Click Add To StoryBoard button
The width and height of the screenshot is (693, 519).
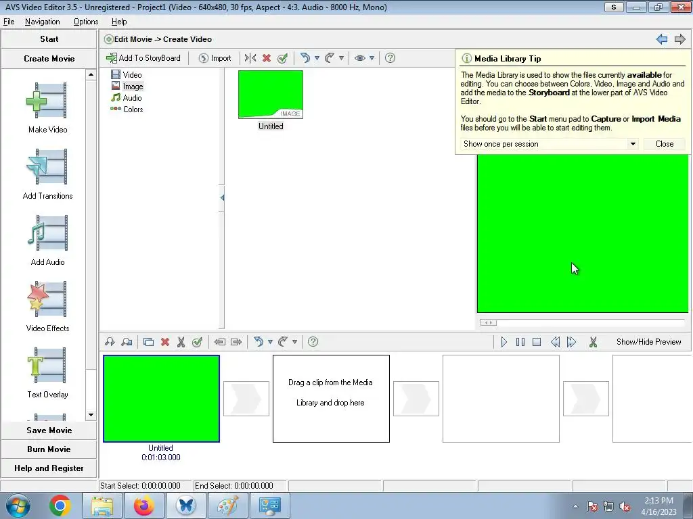(143, 58)
